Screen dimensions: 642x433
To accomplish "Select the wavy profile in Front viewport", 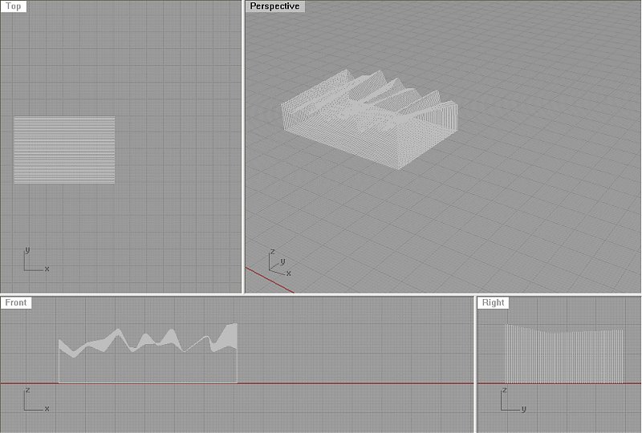I will point(148,353).
